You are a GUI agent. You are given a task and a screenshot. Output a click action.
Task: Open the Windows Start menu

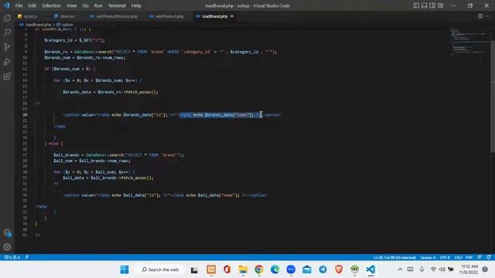click(x=125, y=270)
